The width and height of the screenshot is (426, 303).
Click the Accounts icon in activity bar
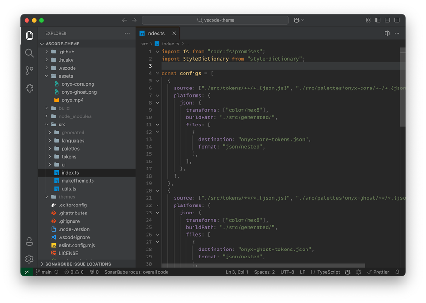29,241
